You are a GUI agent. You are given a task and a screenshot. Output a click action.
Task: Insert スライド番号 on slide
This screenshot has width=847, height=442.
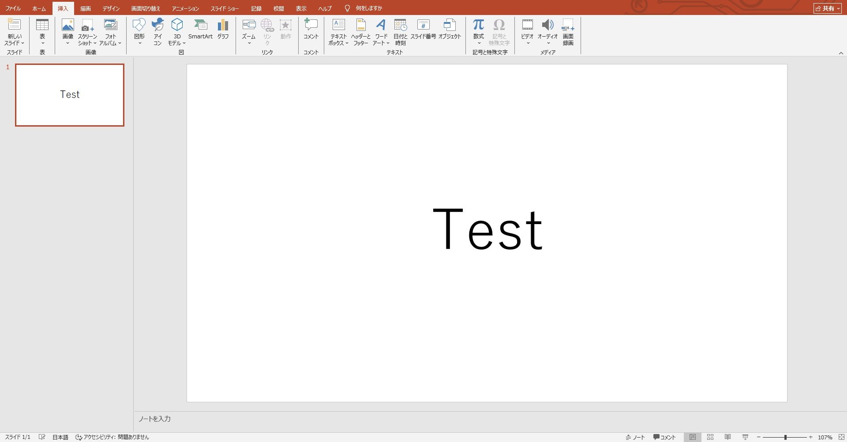423,30
